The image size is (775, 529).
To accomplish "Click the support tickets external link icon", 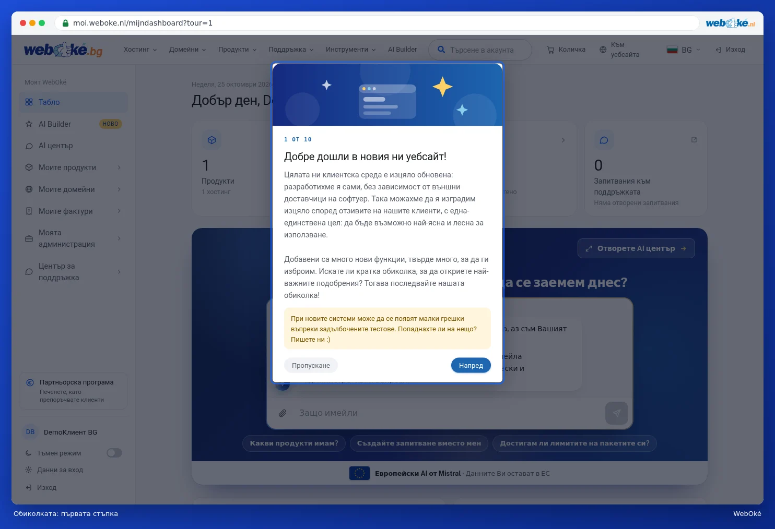I will [694, 140].
